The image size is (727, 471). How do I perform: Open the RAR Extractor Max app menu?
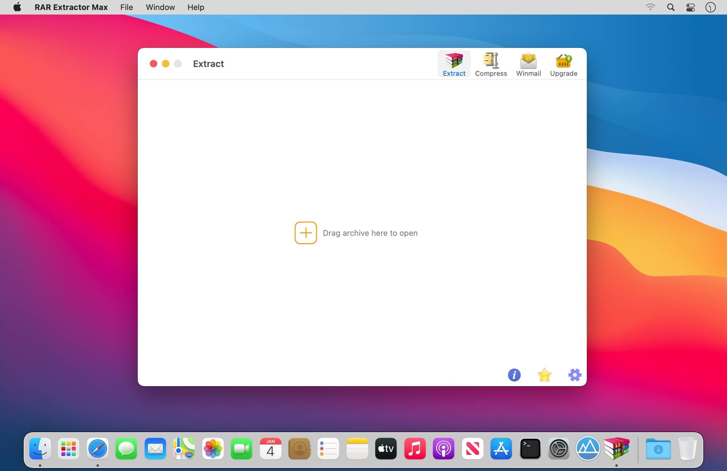71,7
